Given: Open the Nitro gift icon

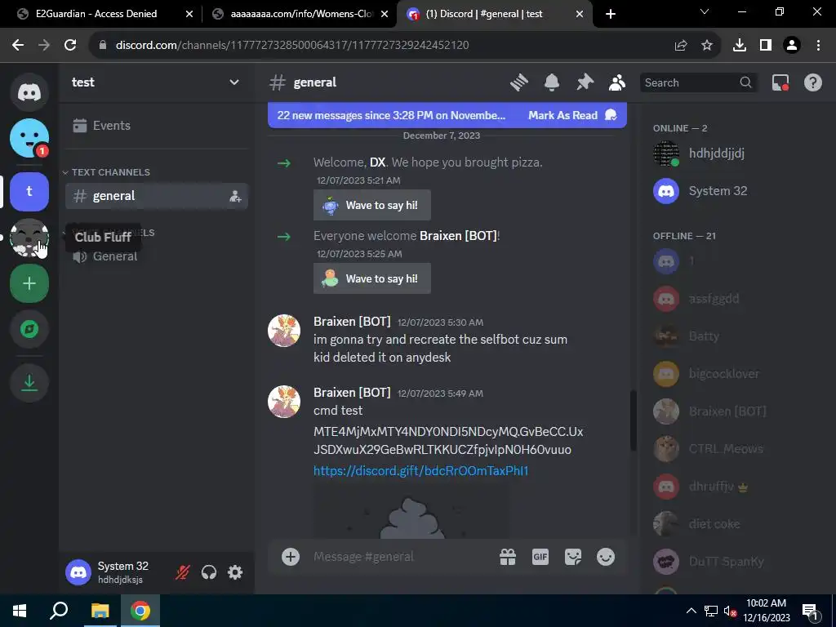Looking at the screenshot, I should point(508,557).
